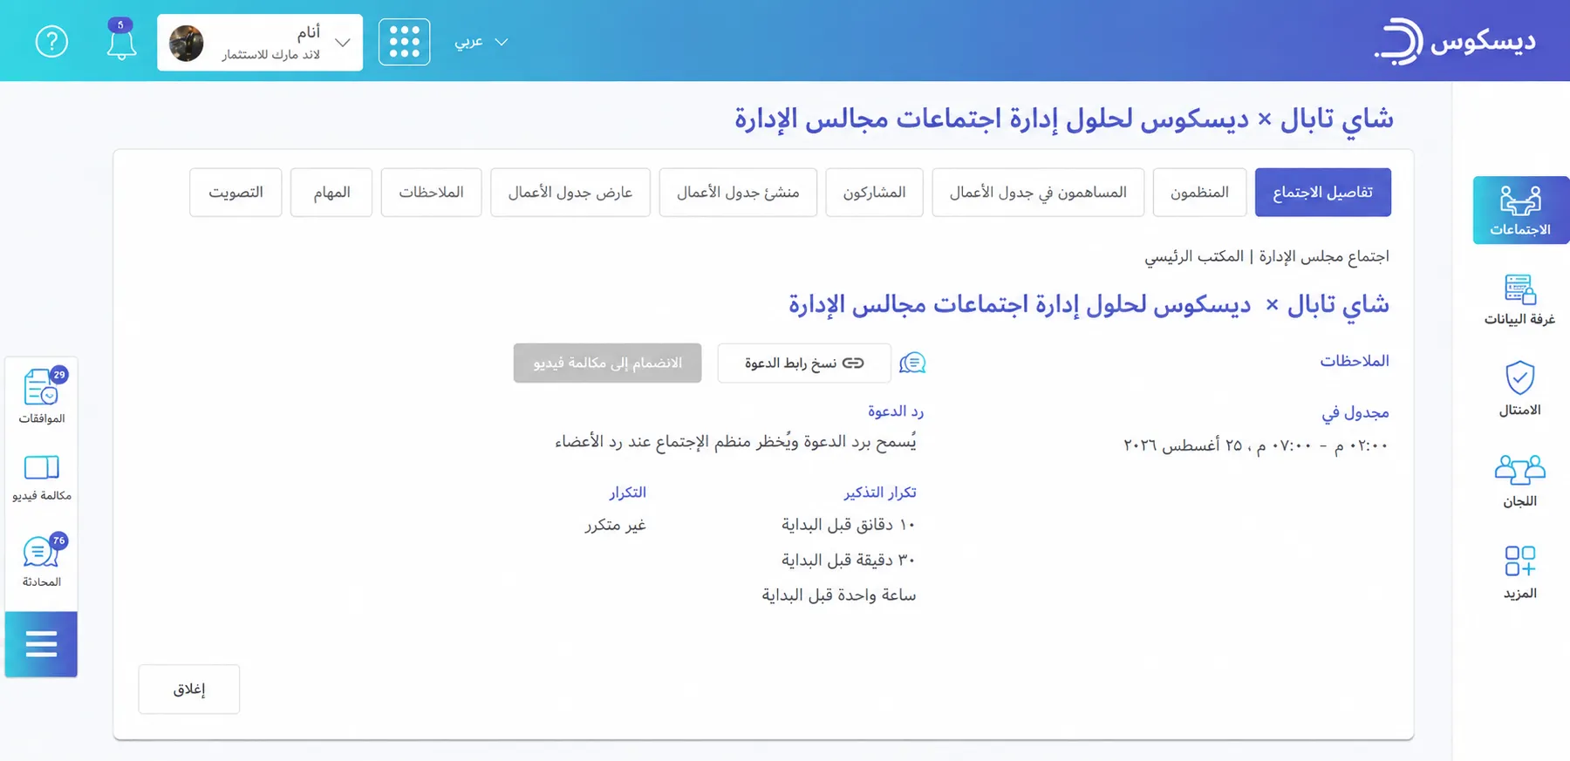Click the الملاحظات label in details
The image size is (1570, 761).
pos(1354,361)
